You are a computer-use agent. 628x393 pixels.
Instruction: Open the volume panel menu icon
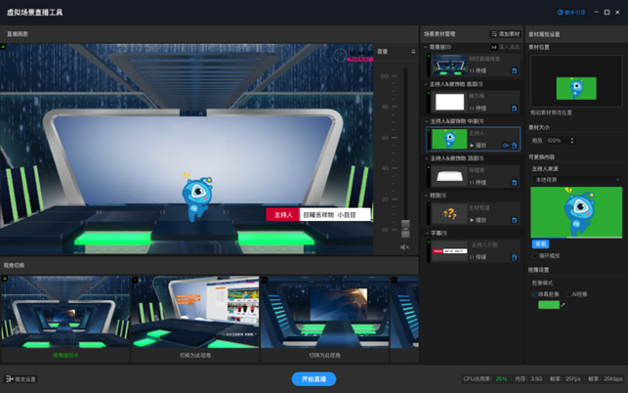point(413,52)
